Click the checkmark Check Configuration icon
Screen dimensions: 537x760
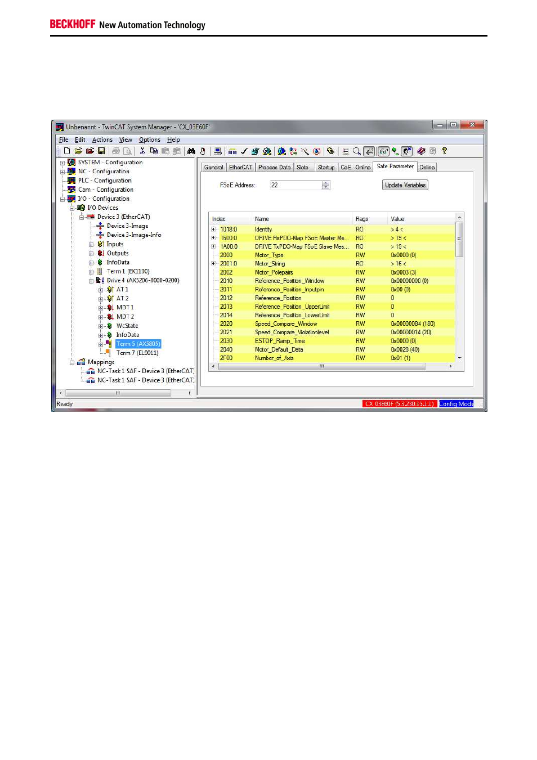coord(244,151)
